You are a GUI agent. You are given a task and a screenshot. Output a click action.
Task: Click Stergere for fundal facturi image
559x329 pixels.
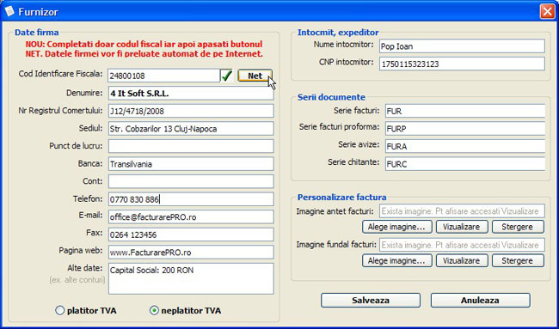[518, 260]
